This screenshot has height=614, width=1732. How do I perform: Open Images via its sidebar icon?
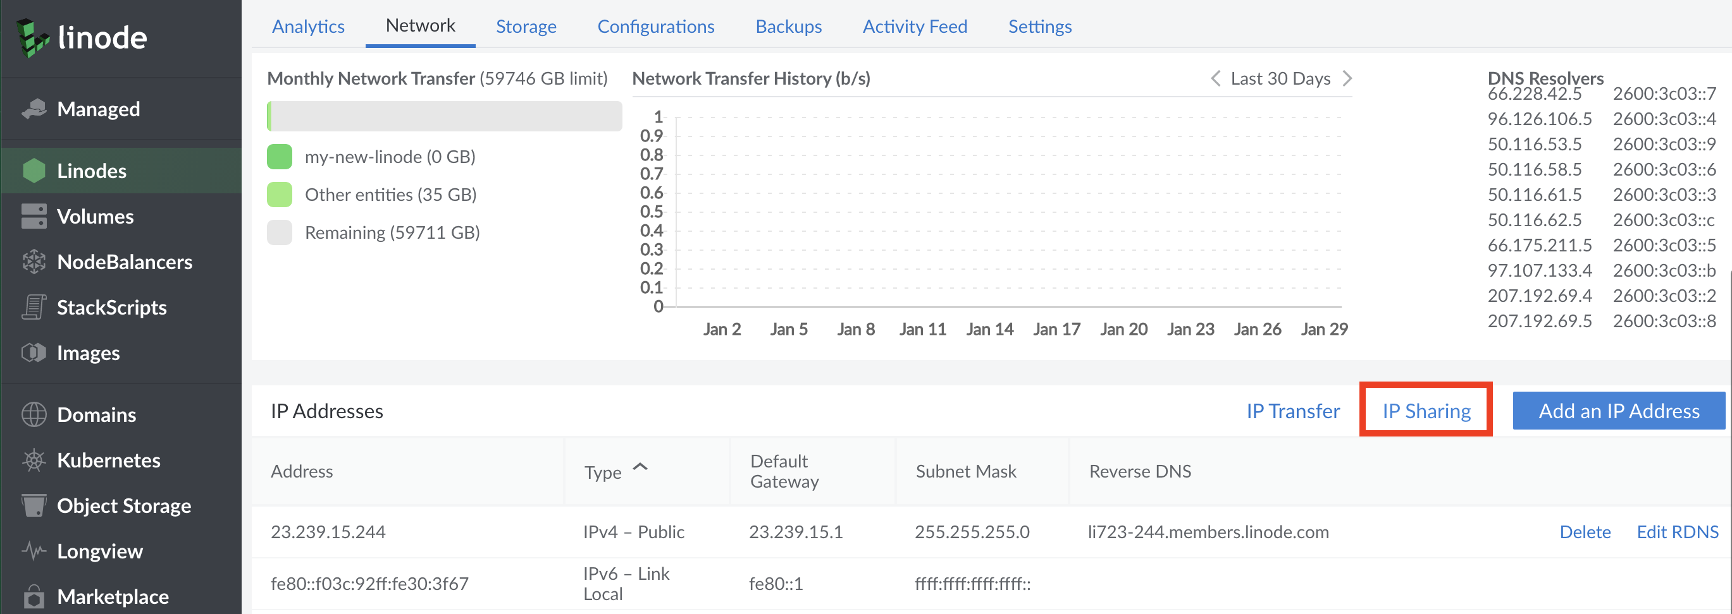coord(34,352)
